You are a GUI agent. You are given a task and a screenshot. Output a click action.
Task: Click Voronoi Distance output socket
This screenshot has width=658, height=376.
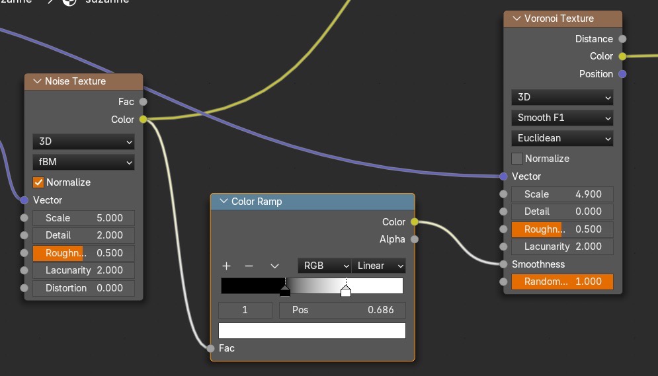coord(622,39)
